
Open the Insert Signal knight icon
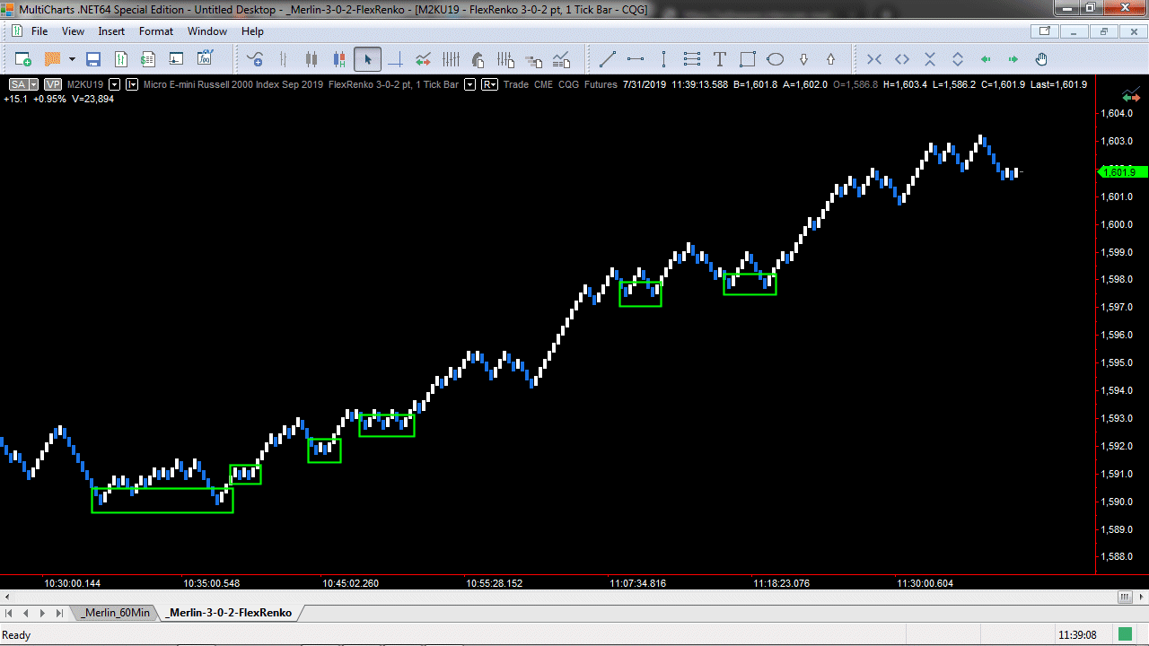point(478,59)
